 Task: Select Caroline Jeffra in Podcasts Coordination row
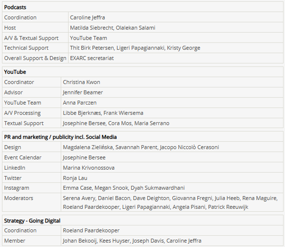(88, 18)
